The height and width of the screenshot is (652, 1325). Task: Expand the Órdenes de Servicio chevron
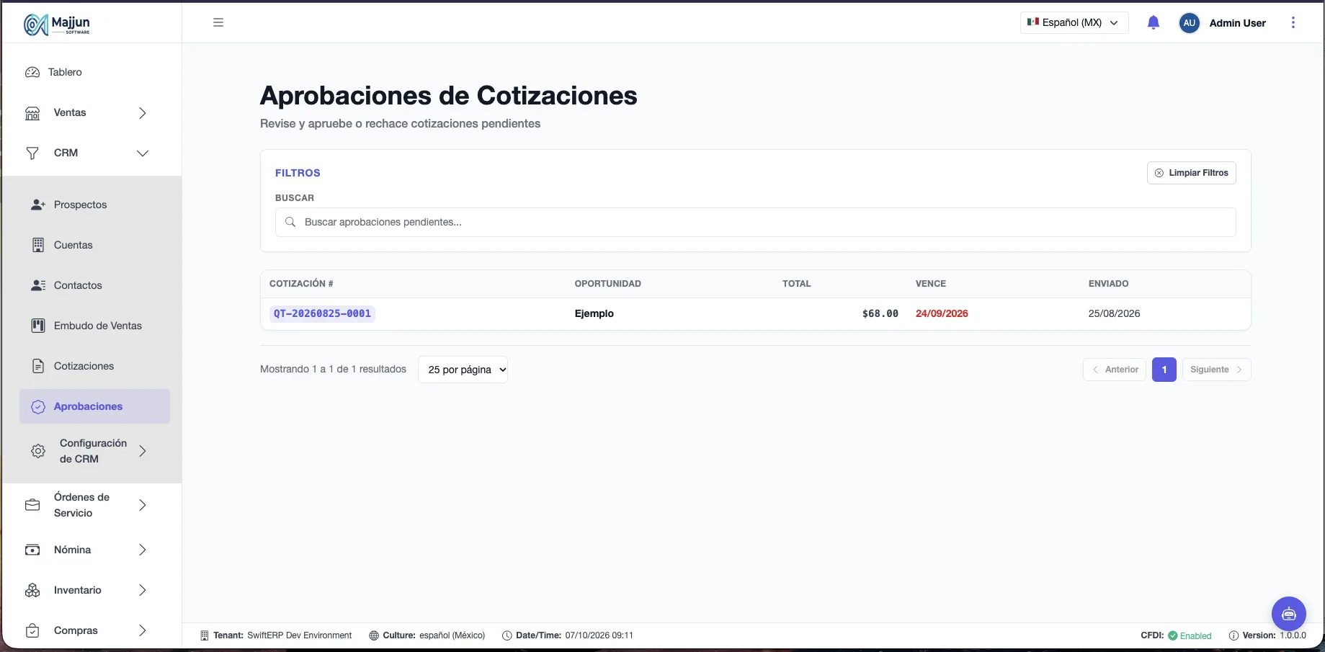point(143,505)
